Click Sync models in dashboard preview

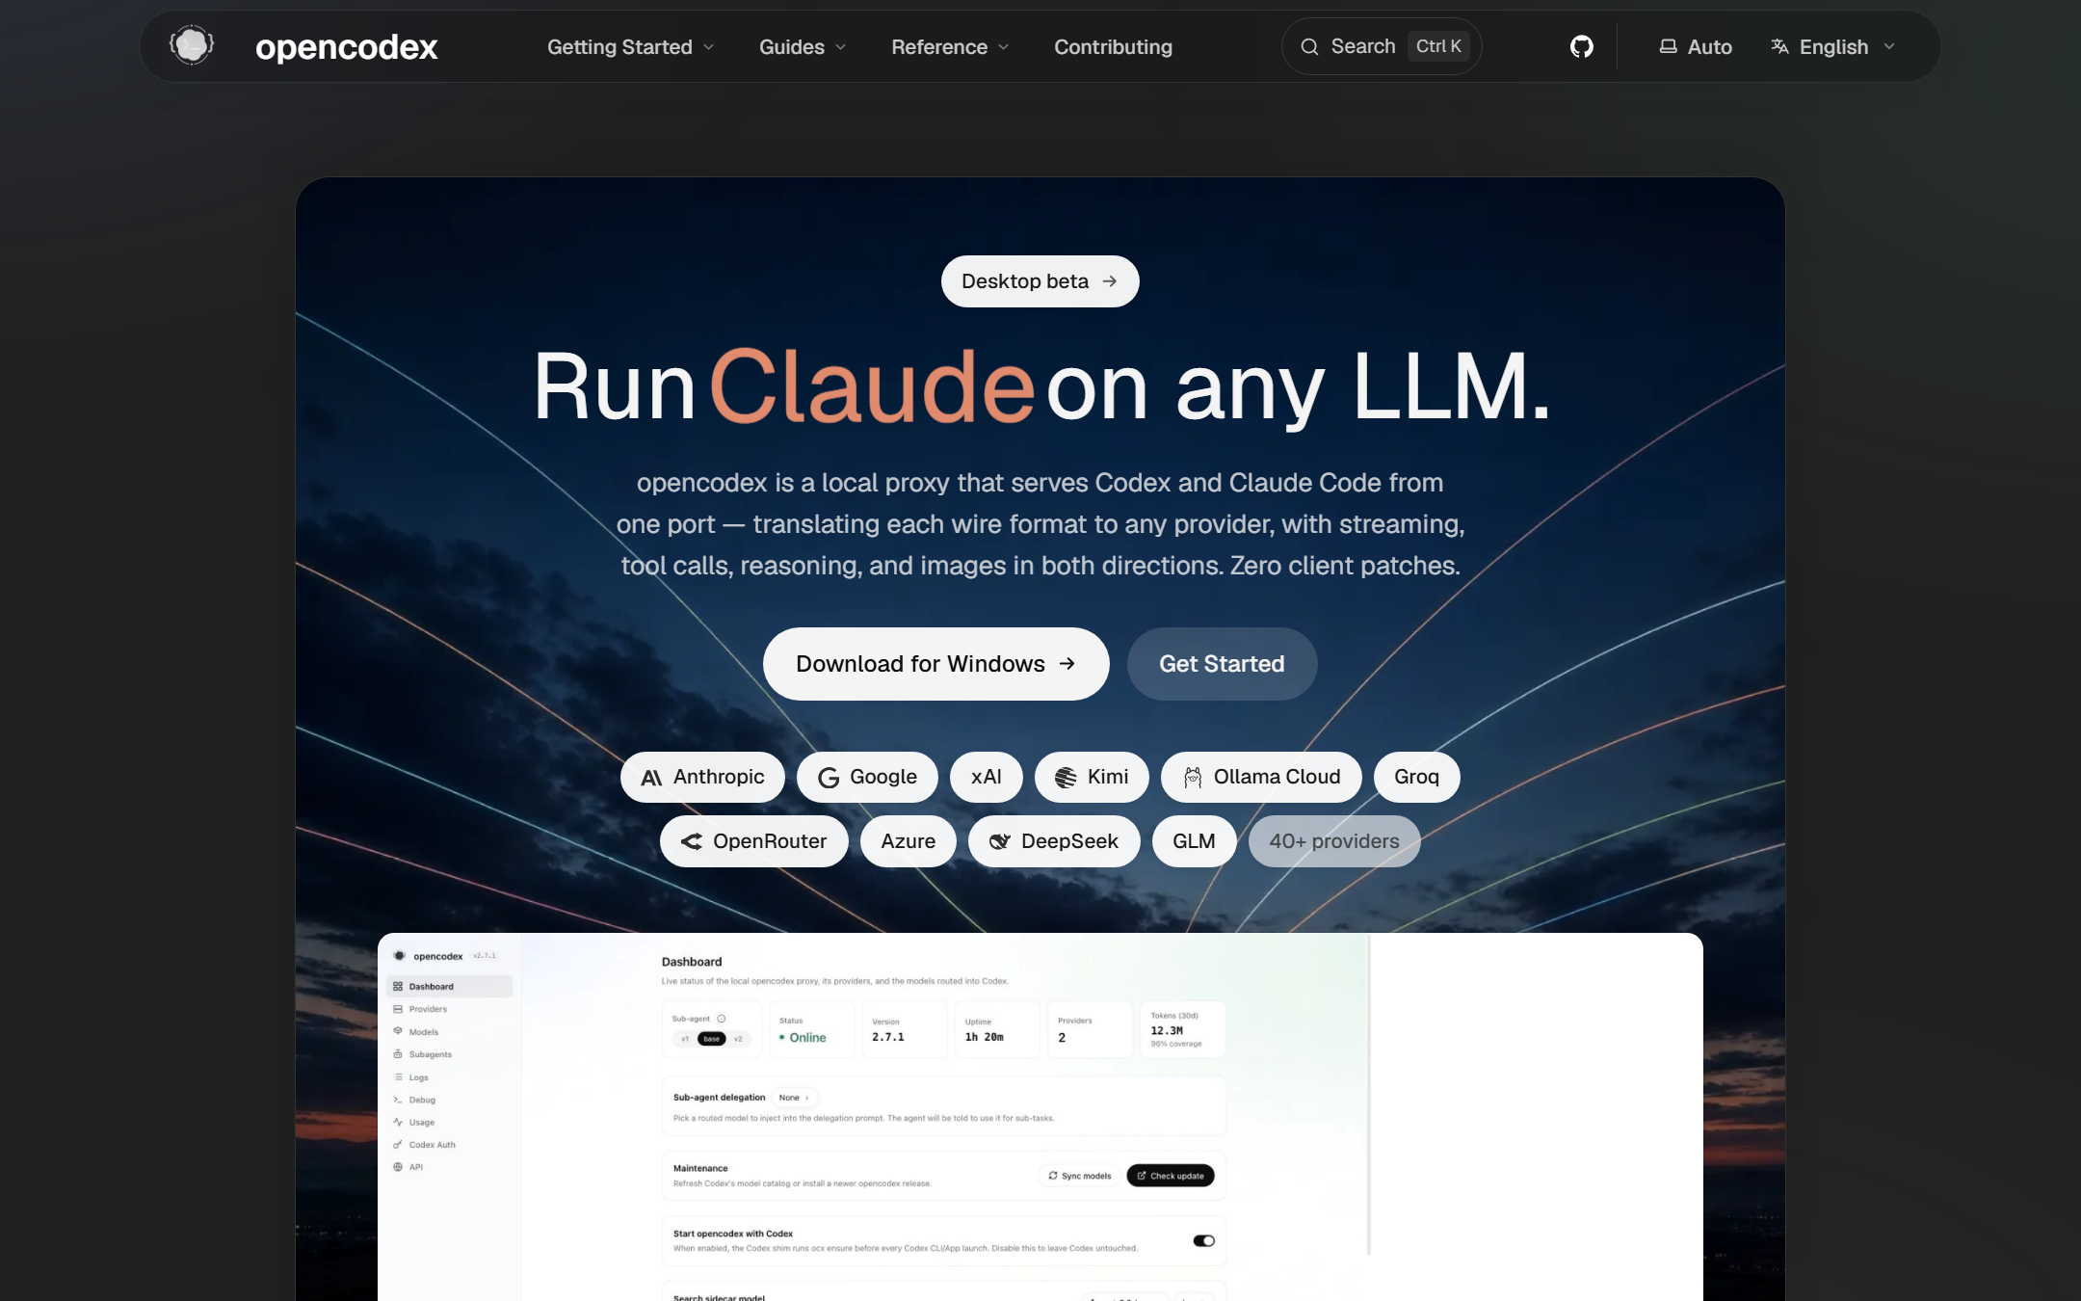tap(1080, 1176)
